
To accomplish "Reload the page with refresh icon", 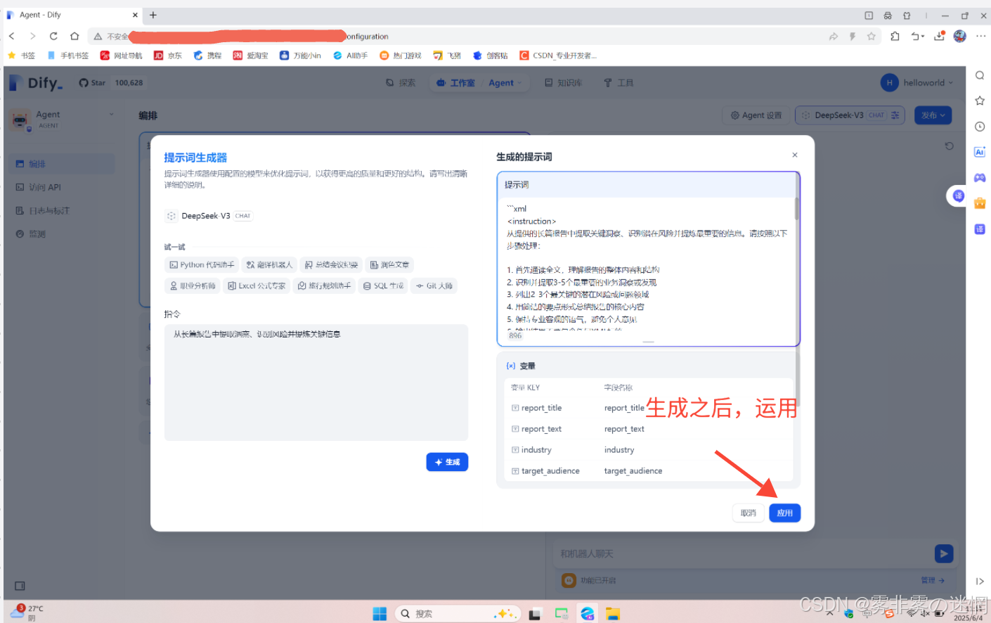I will [x=53, y=36].
